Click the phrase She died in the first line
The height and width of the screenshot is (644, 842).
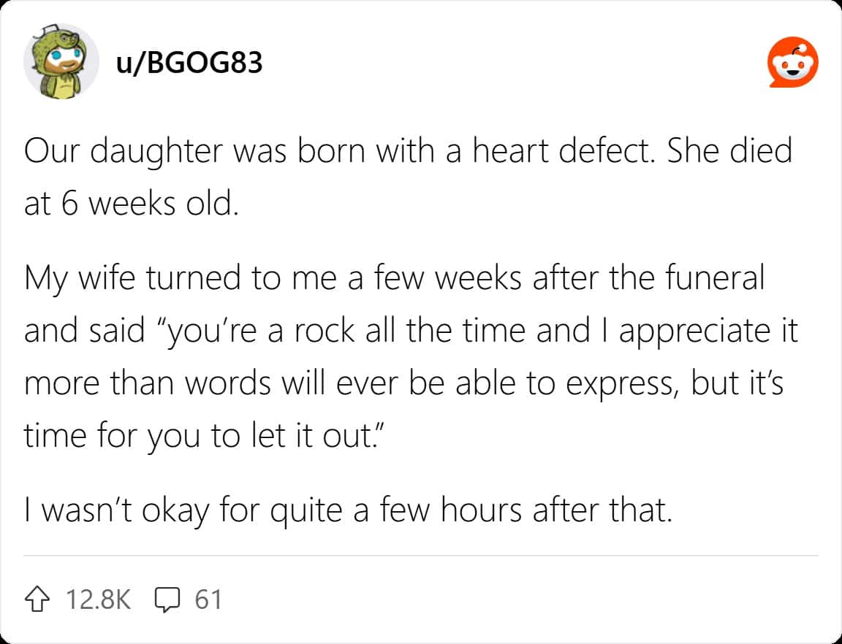tap(729, 151)
